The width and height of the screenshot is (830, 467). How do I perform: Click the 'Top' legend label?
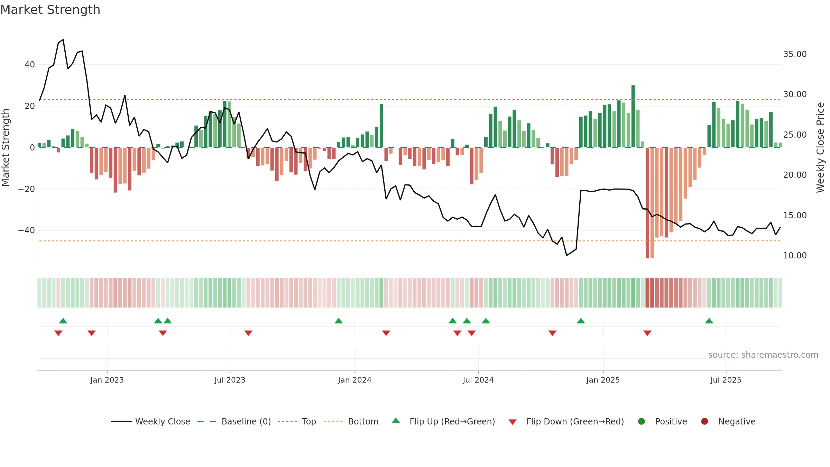(309, 421)
